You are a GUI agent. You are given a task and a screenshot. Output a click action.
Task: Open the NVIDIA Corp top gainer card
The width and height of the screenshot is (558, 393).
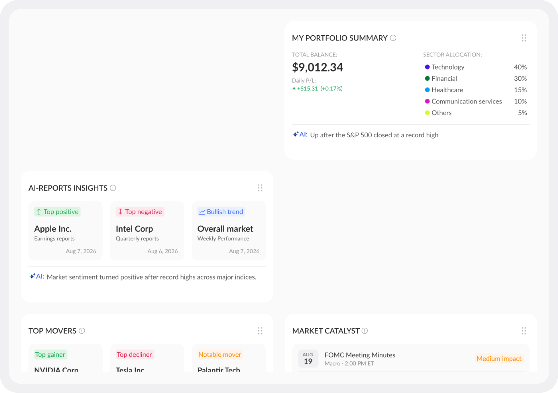pos(65,358)
